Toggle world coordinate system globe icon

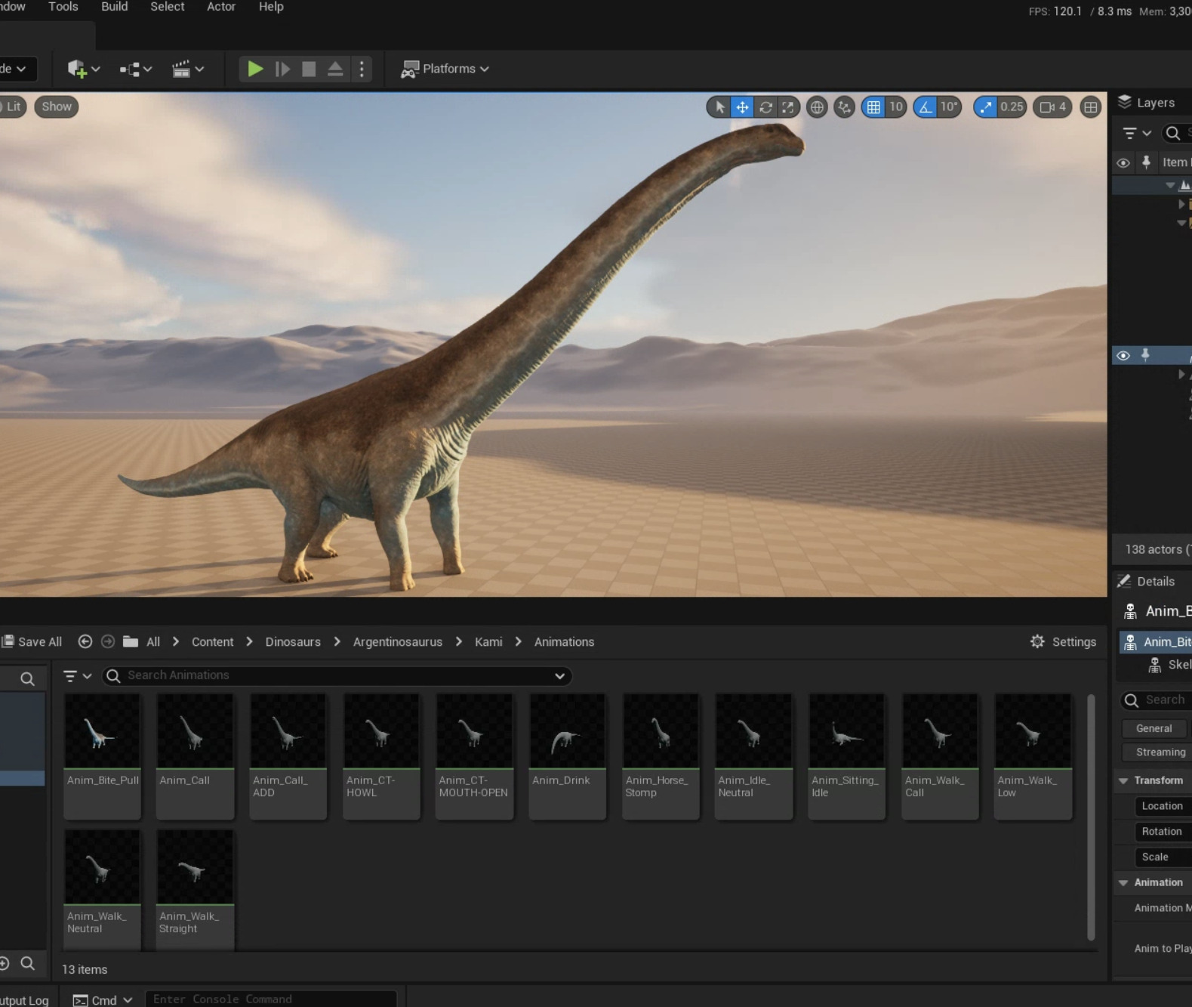tap(817, 107)
